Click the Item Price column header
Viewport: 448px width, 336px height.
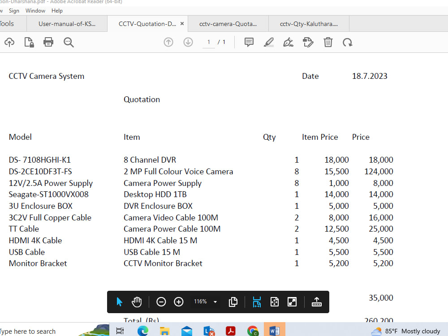320,137
